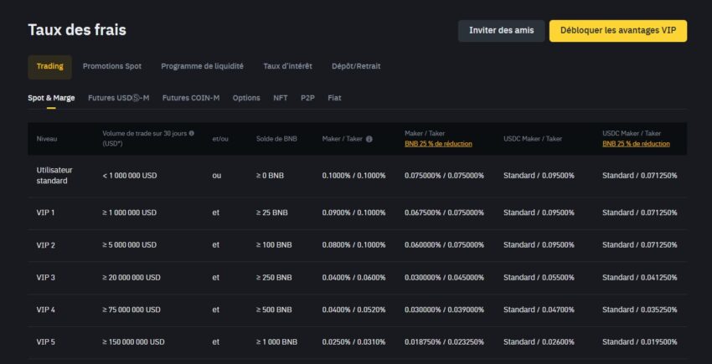This screenshot has height=364, width=712.
Task: Click the ≥ 75 000 000 USD volume cell
Action: click(x=132, y=310)
